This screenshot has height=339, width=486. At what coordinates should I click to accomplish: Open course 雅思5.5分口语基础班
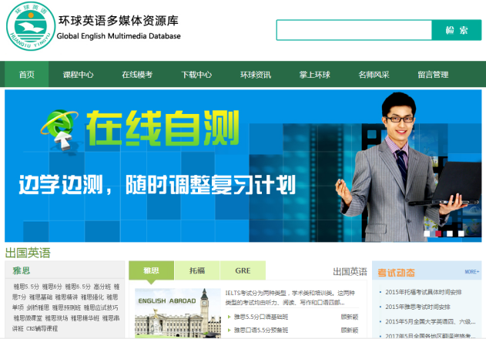pyautogui.click(x=261, y=317)
